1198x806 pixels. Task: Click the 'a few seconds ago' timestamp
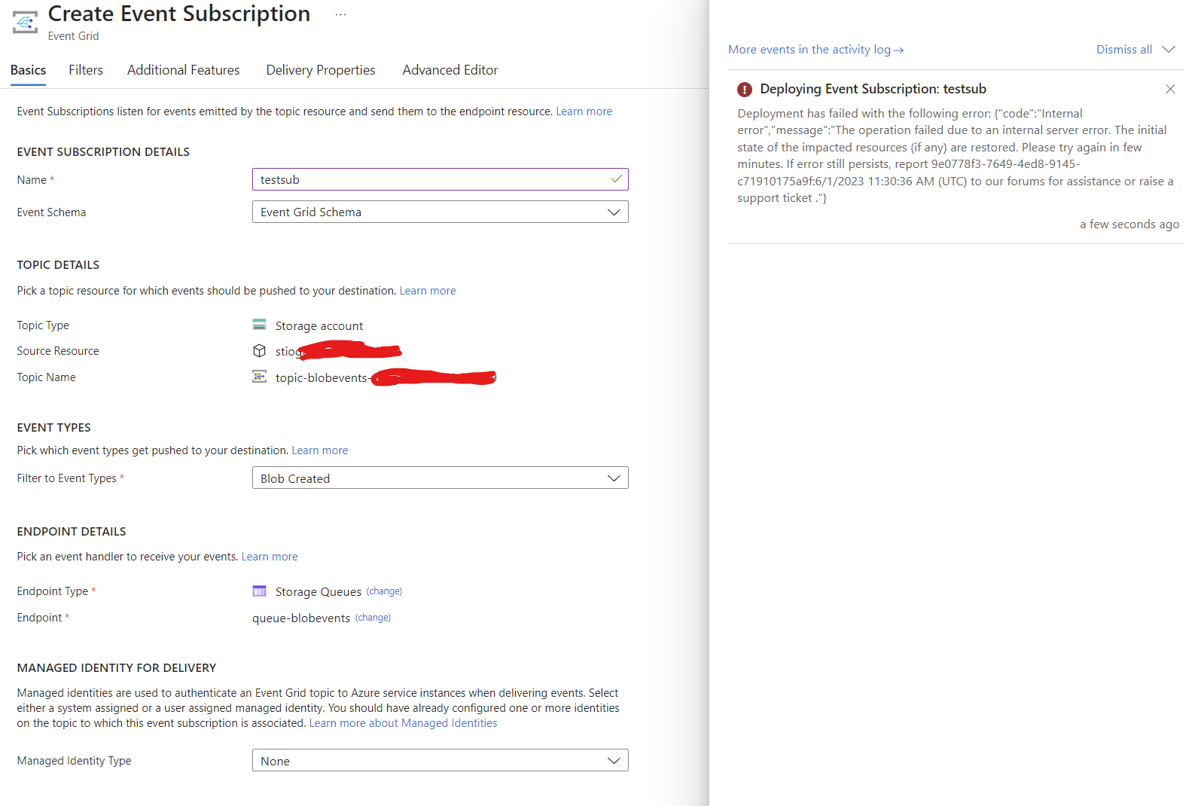click(x=1129, y=224)
